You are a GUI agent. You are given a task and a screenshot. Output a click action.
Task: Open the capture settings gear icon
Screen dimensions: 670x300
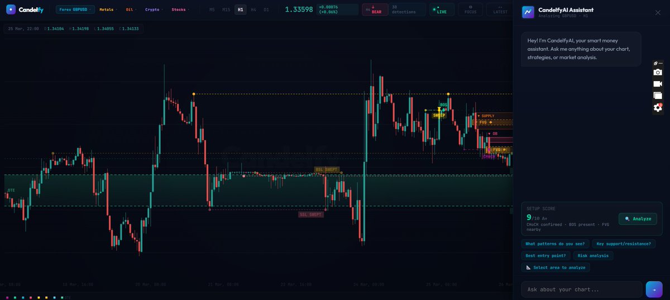(658, 108)
